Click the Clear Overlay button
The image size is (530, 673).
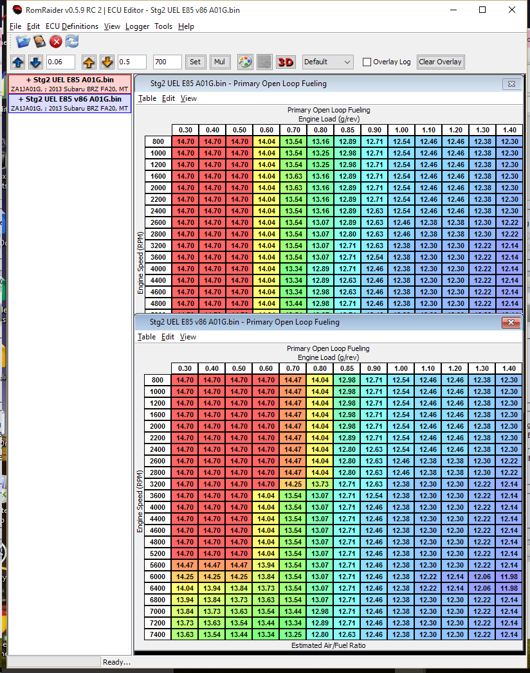pyautogui.click(x=440, y=62)
